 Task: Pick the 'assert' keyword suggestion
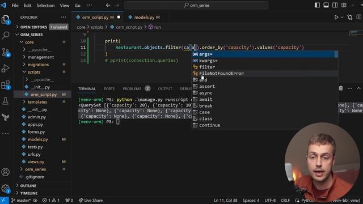(265, 87)
